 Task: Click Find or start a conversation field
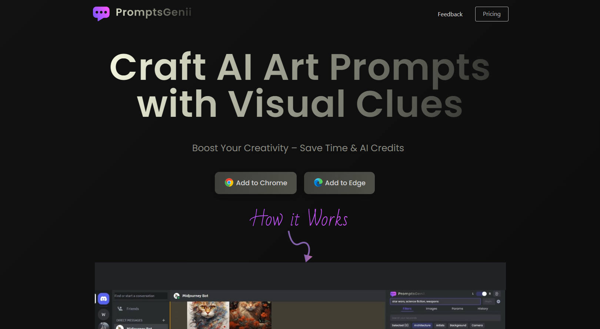pos(140,296)
